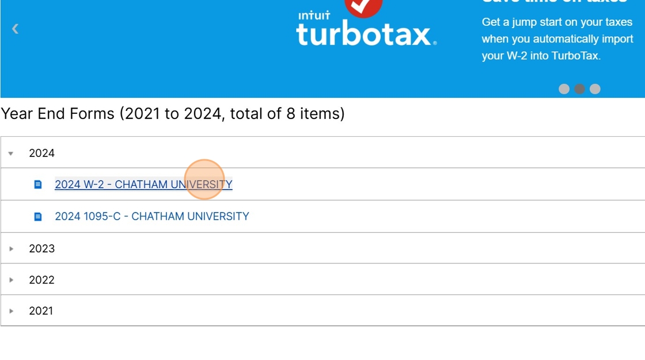Open 2024 W-2 - CHATHAM UNIVERSITY form

click(143, 185)
